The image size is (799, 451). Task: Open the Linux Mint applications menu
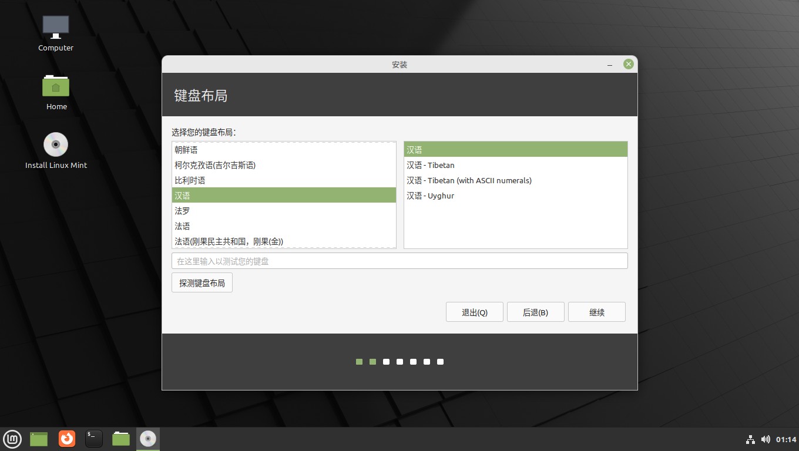click(x=12, y=439)
